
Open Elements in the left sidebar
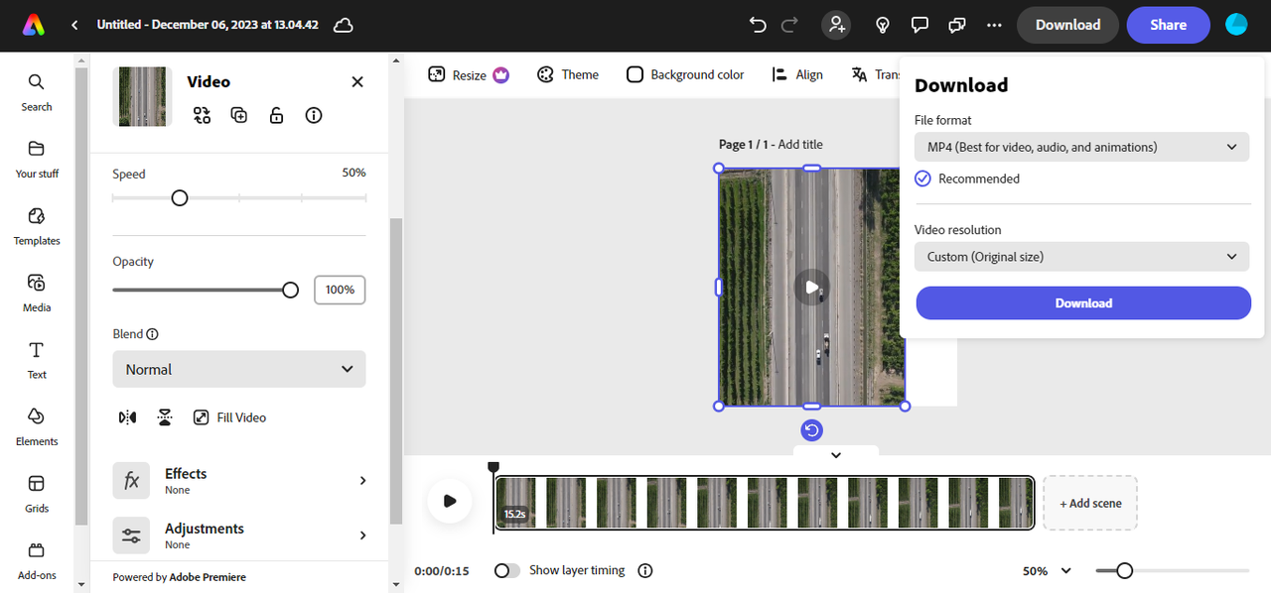pyautogui.click(x=37, y=425)
